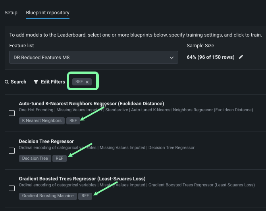Click the Edit Filters button
Image resolution: width=266 pixels, height=211 pixels.
(53, 82)
